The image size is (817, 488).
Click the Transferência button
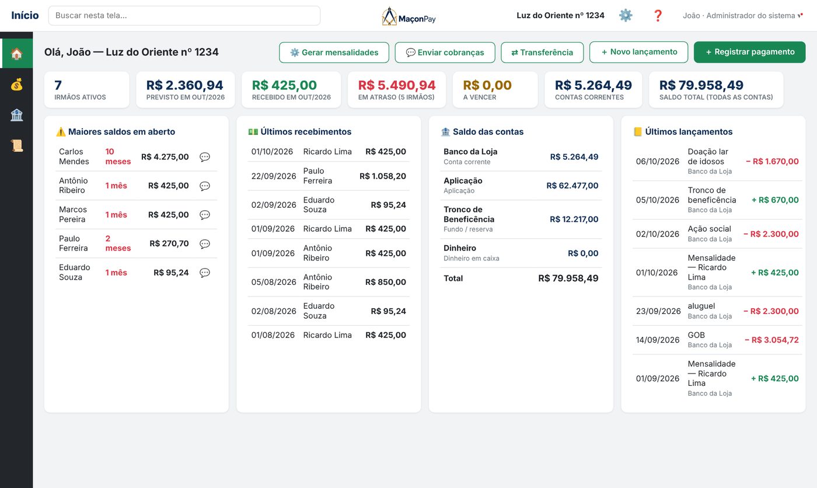coord(542,53)
